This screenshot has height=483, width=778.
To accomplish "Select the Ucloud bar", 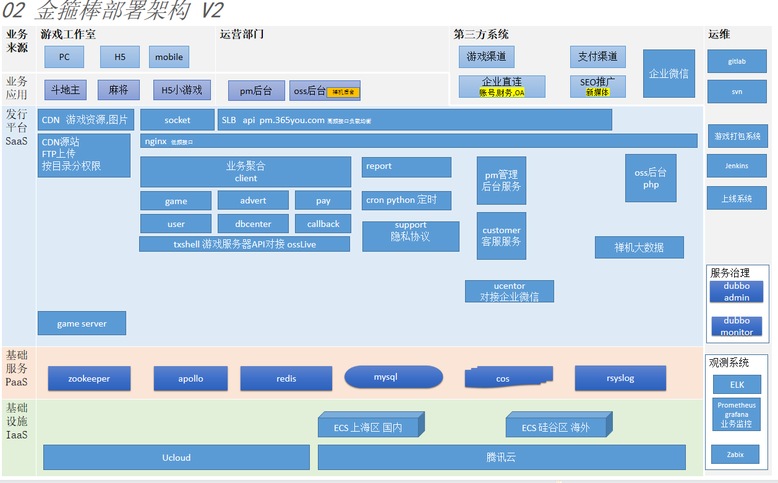I will 176,458.
